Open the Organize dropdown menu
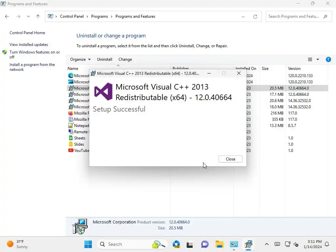The height and width of the screenshot is (252, 336). [x=80, y=59]
